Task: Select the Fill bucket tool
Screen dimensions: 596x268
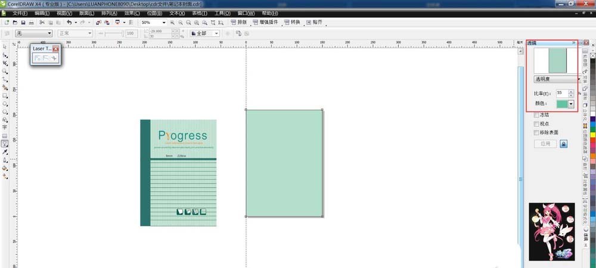Action: (x=5, y=168)
